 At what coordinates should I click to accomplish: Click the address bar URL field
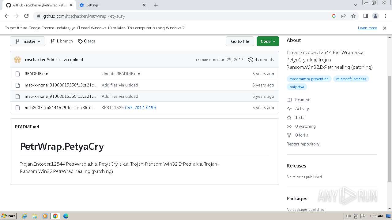point(184,16)
